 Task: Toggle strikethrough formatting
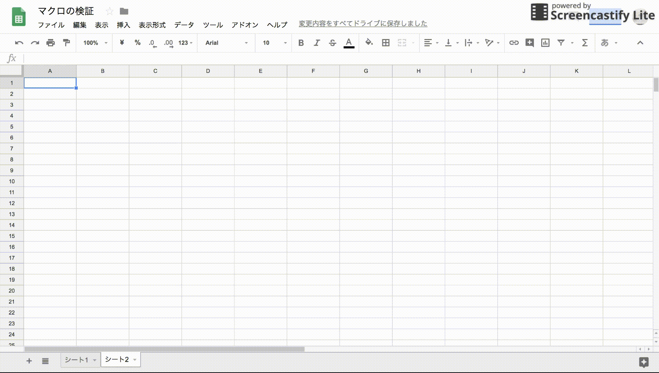(x=332, y=43)
